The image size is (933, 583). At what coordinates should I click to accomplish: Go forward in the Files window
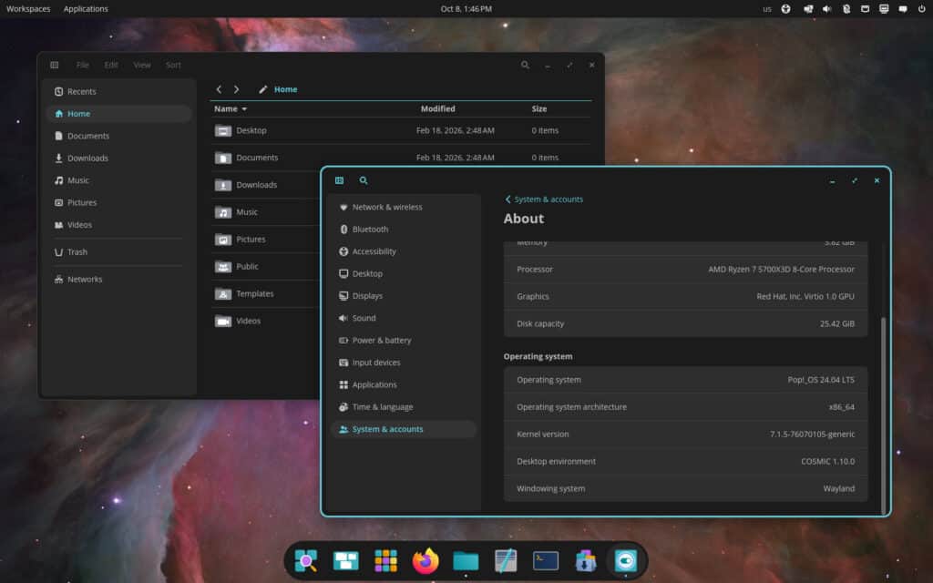pos(236,89)
